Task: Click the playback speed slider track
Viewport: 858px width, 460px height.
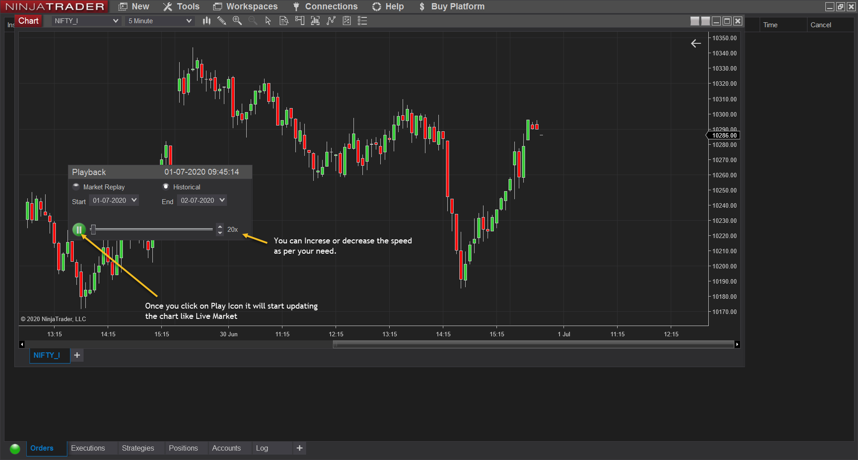Action: tap(152, 230)
